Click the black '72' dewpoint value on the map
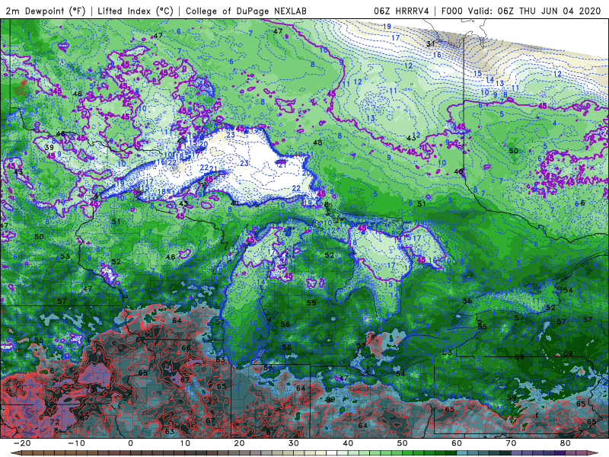The height and width of the screenshot is (457, 609). pyautogui.click(x=54, y=422)
